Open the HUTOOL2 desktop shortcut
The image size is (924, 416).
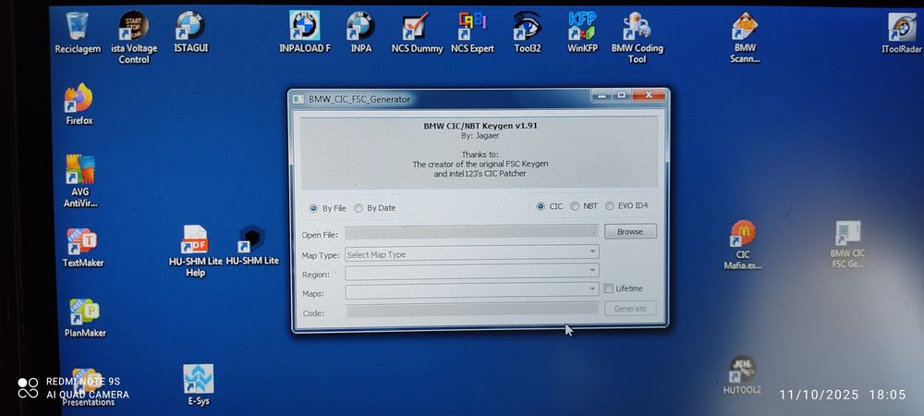click(x=742, y=374)
